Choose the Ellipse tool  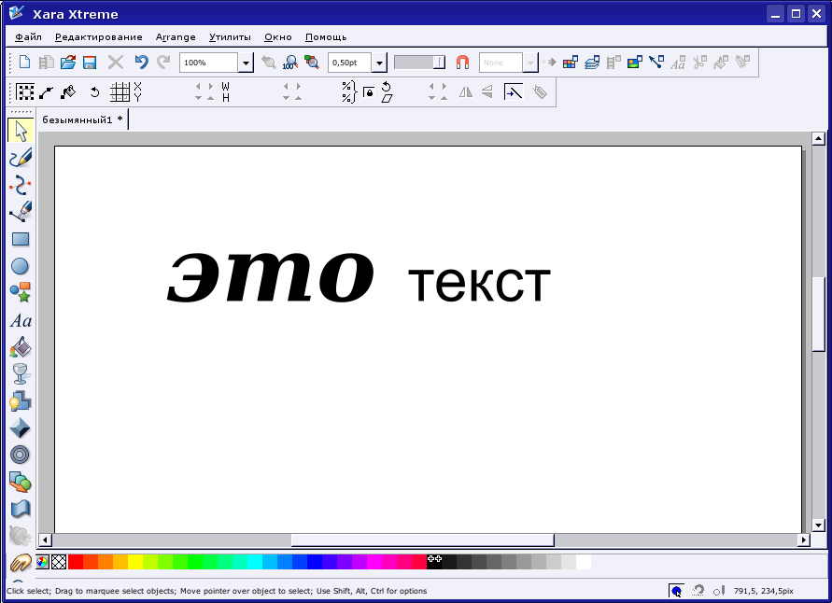click(x=21, y=266)
